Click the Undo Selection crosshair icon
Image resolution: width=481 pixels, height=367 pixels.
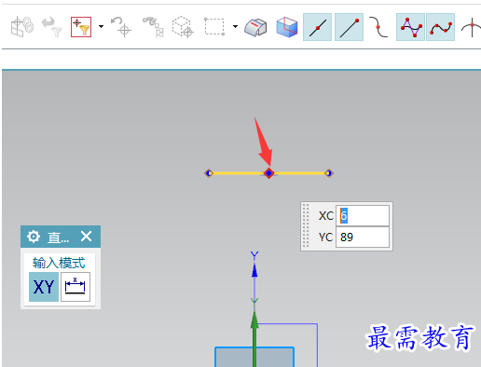pyautogui.click(x=121, y=27)
